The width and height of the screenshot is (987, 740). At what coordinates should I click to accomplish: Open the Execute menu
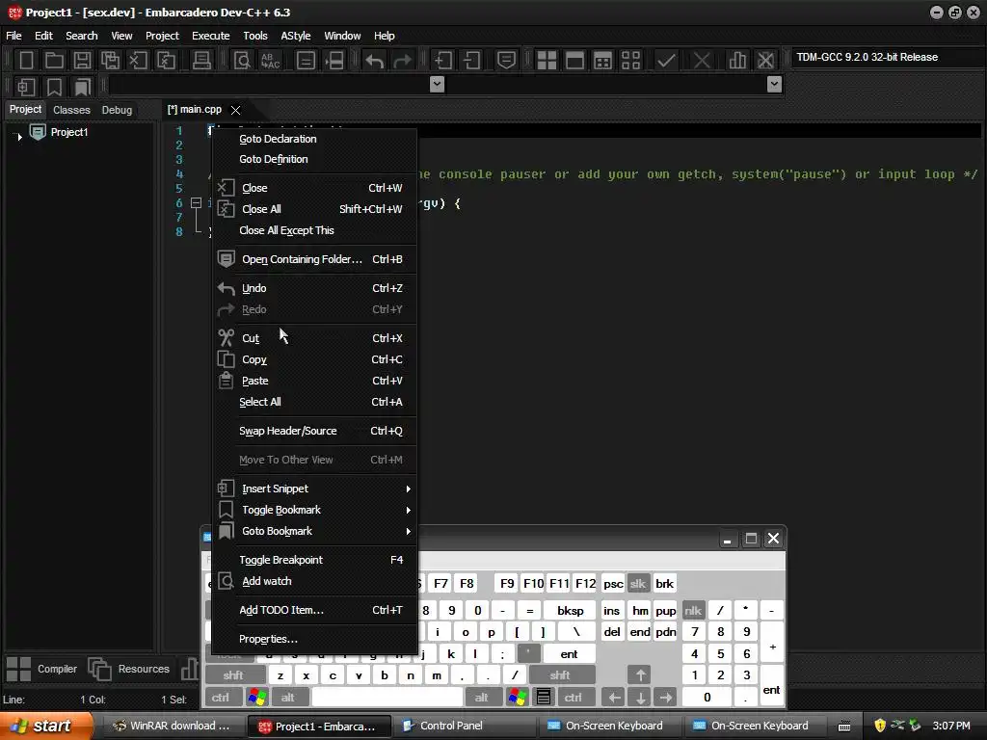(x=211, y=36)
